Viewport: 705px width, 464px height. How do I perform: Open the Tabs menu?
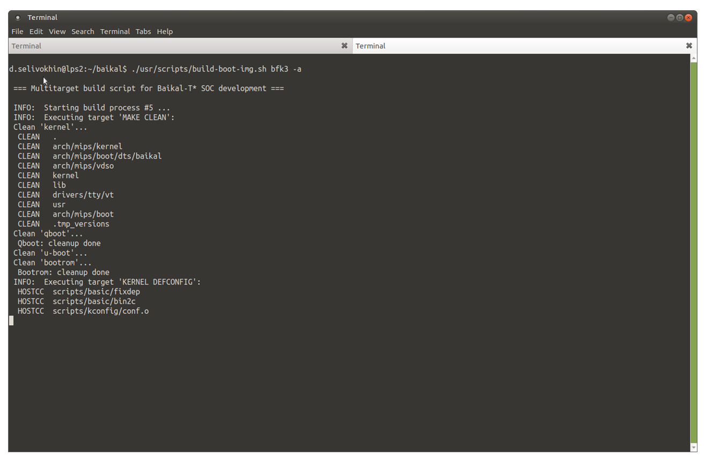tap(143, 32)
